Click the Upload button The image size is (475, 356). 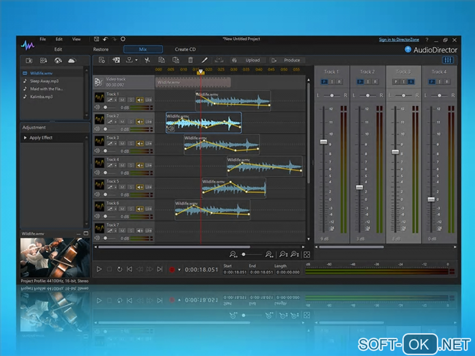249,60
